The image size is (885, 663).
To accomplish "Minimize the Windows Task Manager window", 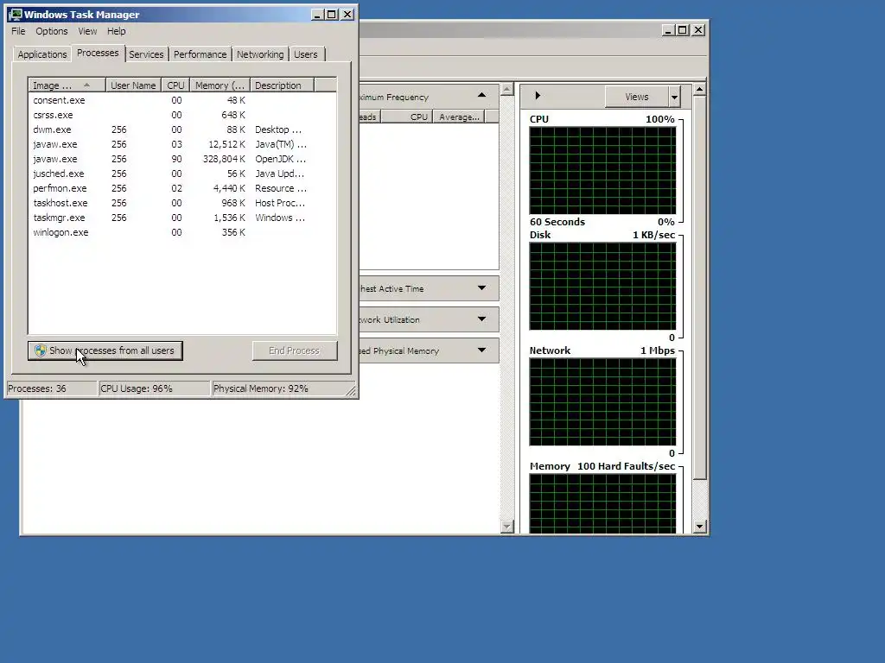I will 317,15.
